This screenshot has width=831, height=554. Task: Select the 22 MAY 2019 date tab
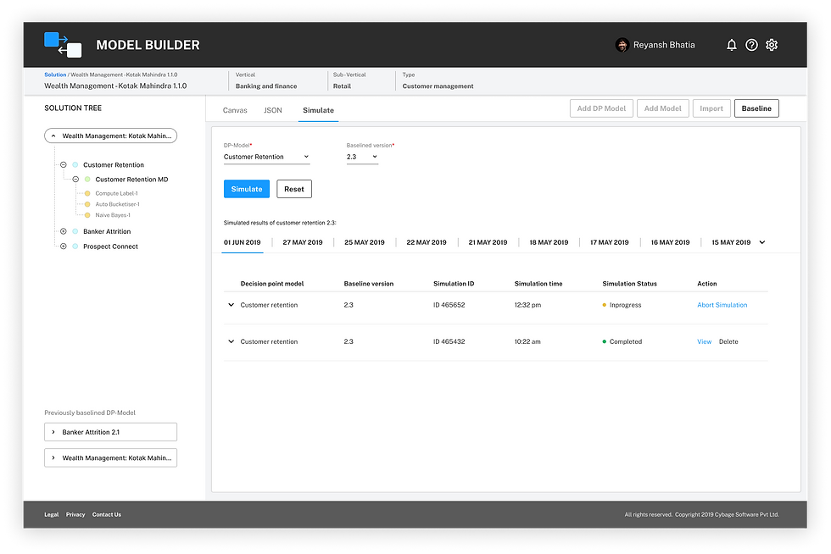tap(427, 242)
